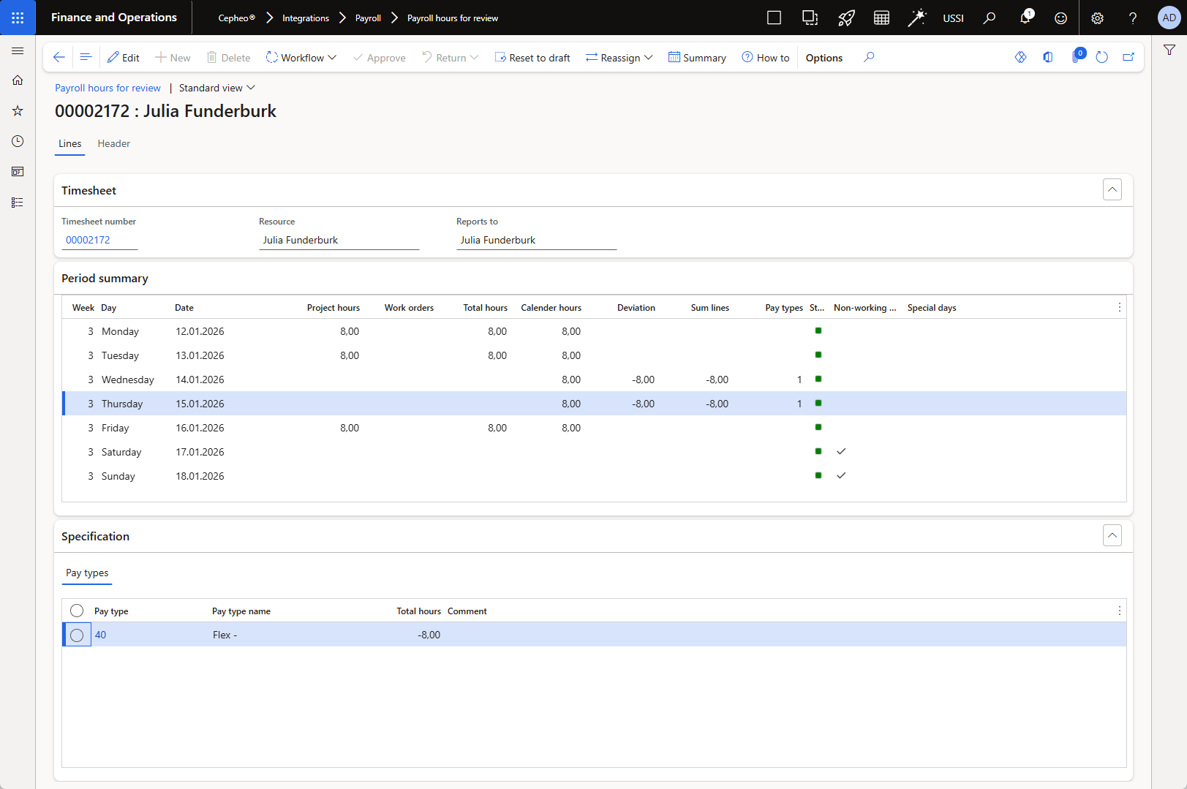Select the radio button for pay type 40
The image size is (1187, 789).
77,635
